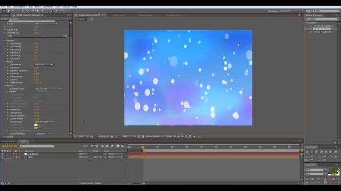The width and height of the screenshot is (341, 191).
Task: Select CC Particle World effect
Action: coord(322,29)
